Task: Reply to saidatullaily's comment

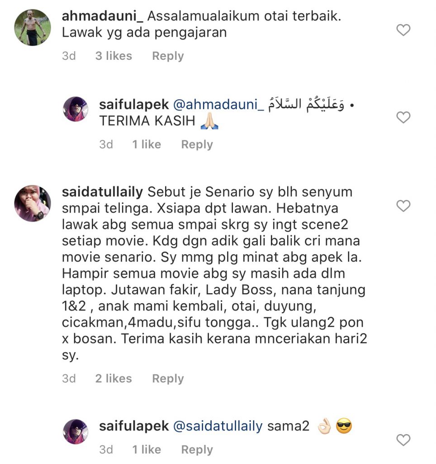Action: [168, 378]
